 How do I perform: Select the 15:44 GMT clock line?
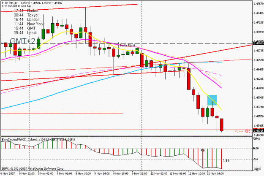pos(25,28)
